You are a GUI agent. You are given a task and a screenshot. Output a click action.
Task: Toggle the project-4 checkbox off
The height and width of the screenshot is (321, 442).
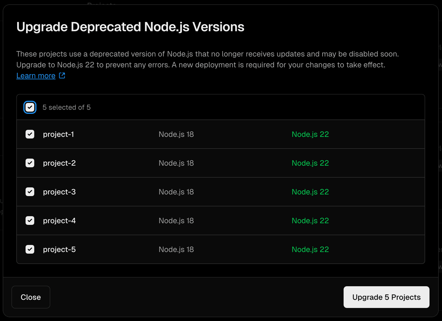[30, 221]
